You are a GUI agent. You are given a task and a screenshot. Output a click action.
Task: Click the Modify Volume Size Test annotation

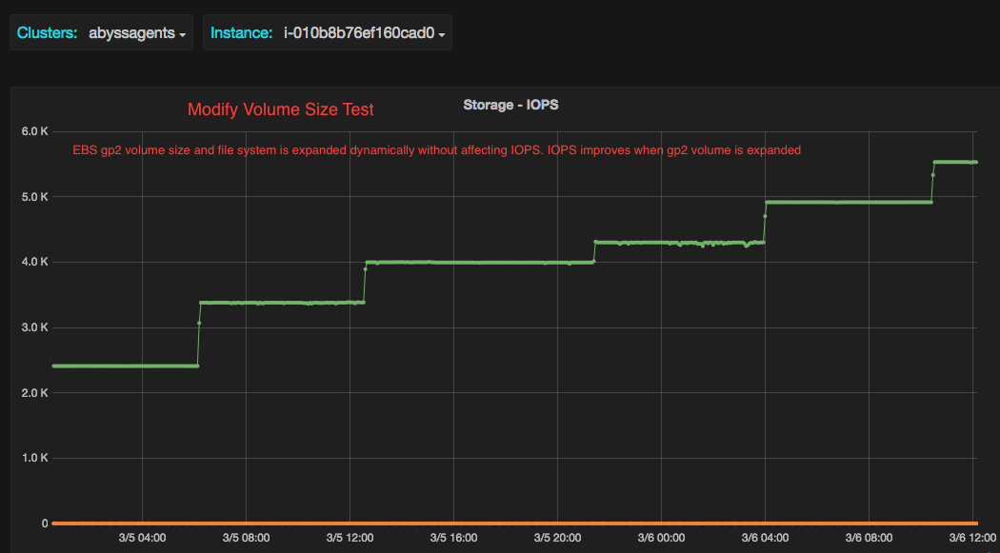click(x=281, y=109)
